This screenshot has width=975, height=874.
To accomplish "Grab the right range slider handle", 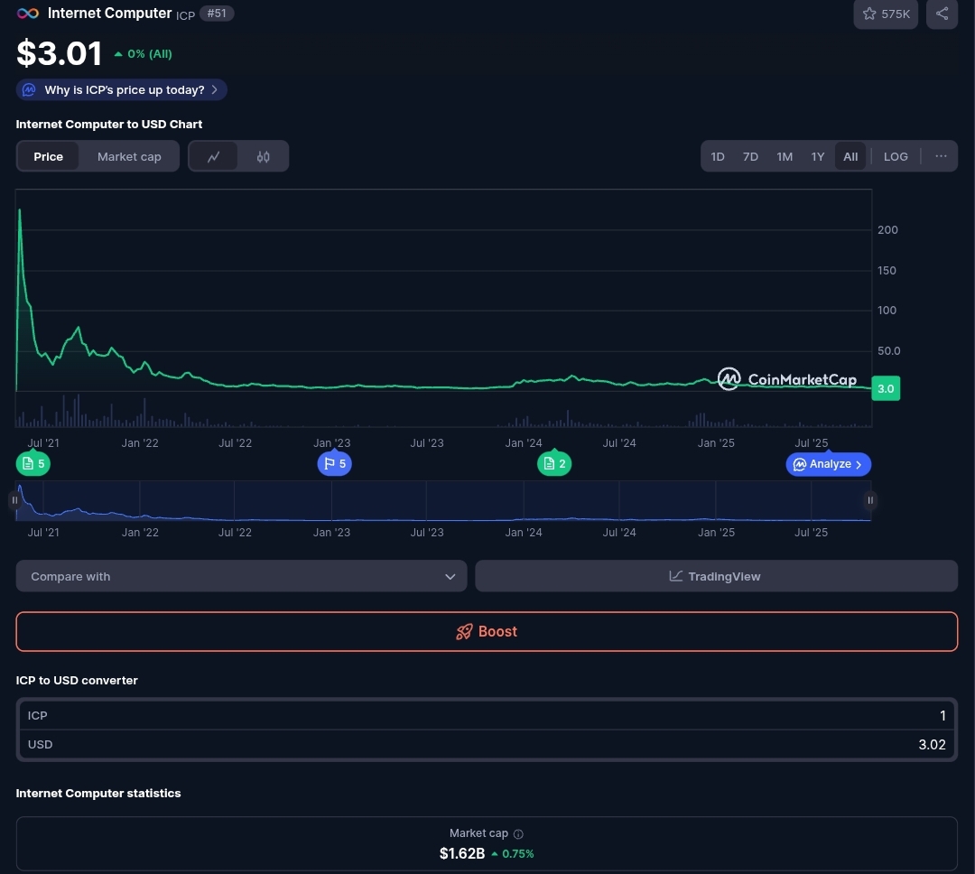I will coord(870,500).
